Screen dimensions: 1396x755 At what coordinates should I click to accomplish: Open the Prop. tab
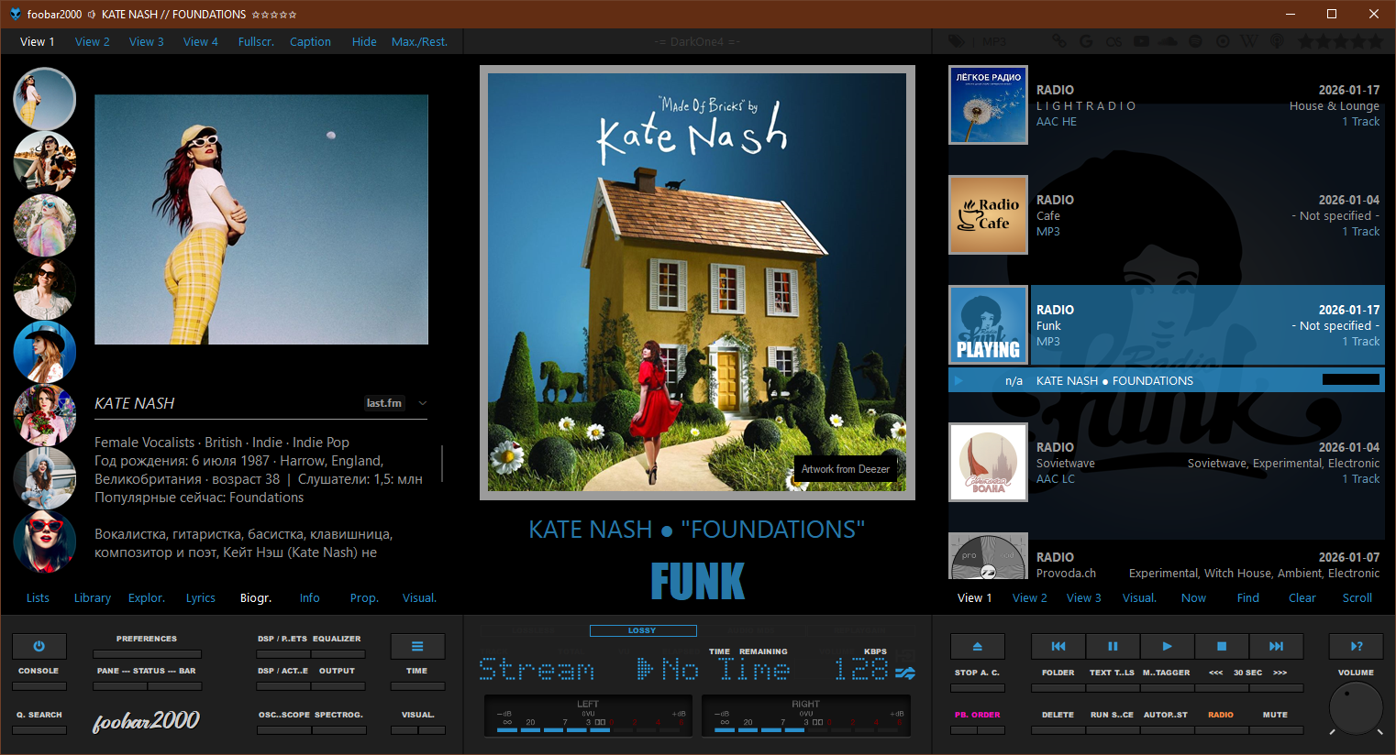pyautogui.click(x=364, y=597)
